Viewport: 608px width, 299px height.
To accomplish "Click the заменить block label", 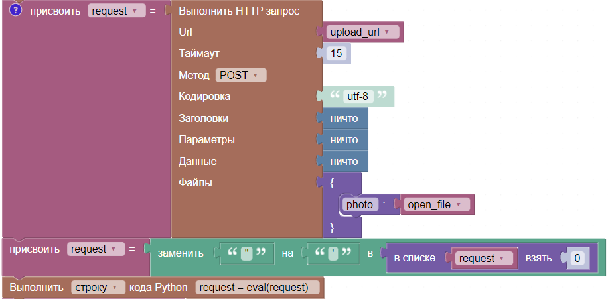I will pyautogui.click(x=181, y=254).
